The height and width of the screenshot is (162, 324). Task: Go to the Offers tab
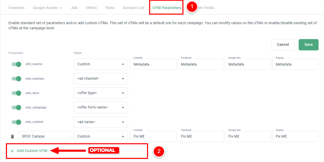[91, 8]
